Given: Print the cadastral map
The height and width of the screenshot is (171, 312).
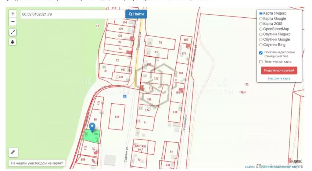Looking at the screenshot, I should click(13, 42).
